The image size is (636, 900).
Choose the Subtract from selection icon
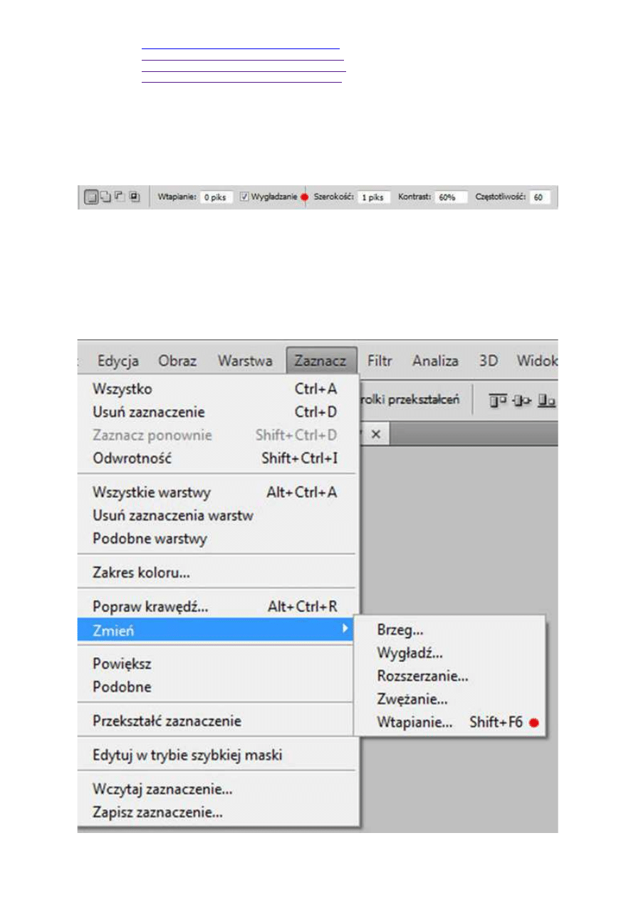click(120, 197)
